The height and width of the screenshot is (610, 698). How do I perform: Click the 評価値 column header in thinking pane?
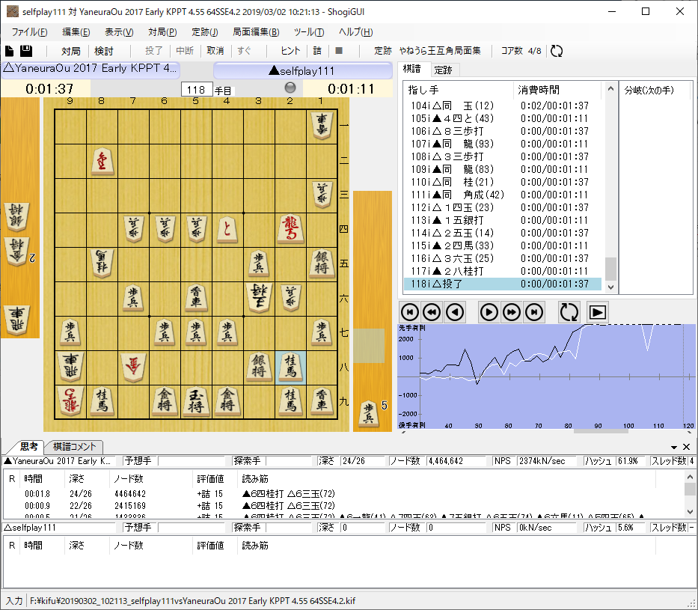[x=210, y=479]
